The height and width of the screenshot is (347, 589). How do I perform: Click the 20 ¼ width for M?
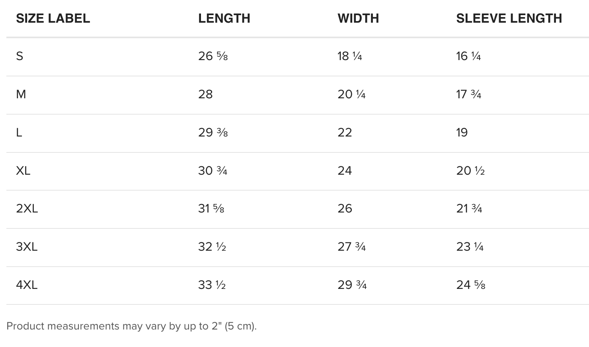(x=351, y=94)
